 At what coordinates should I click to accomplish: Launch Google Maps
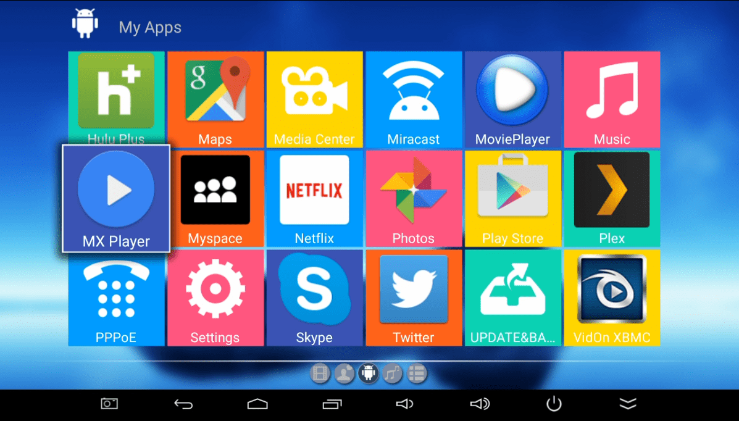coord(215,99)
